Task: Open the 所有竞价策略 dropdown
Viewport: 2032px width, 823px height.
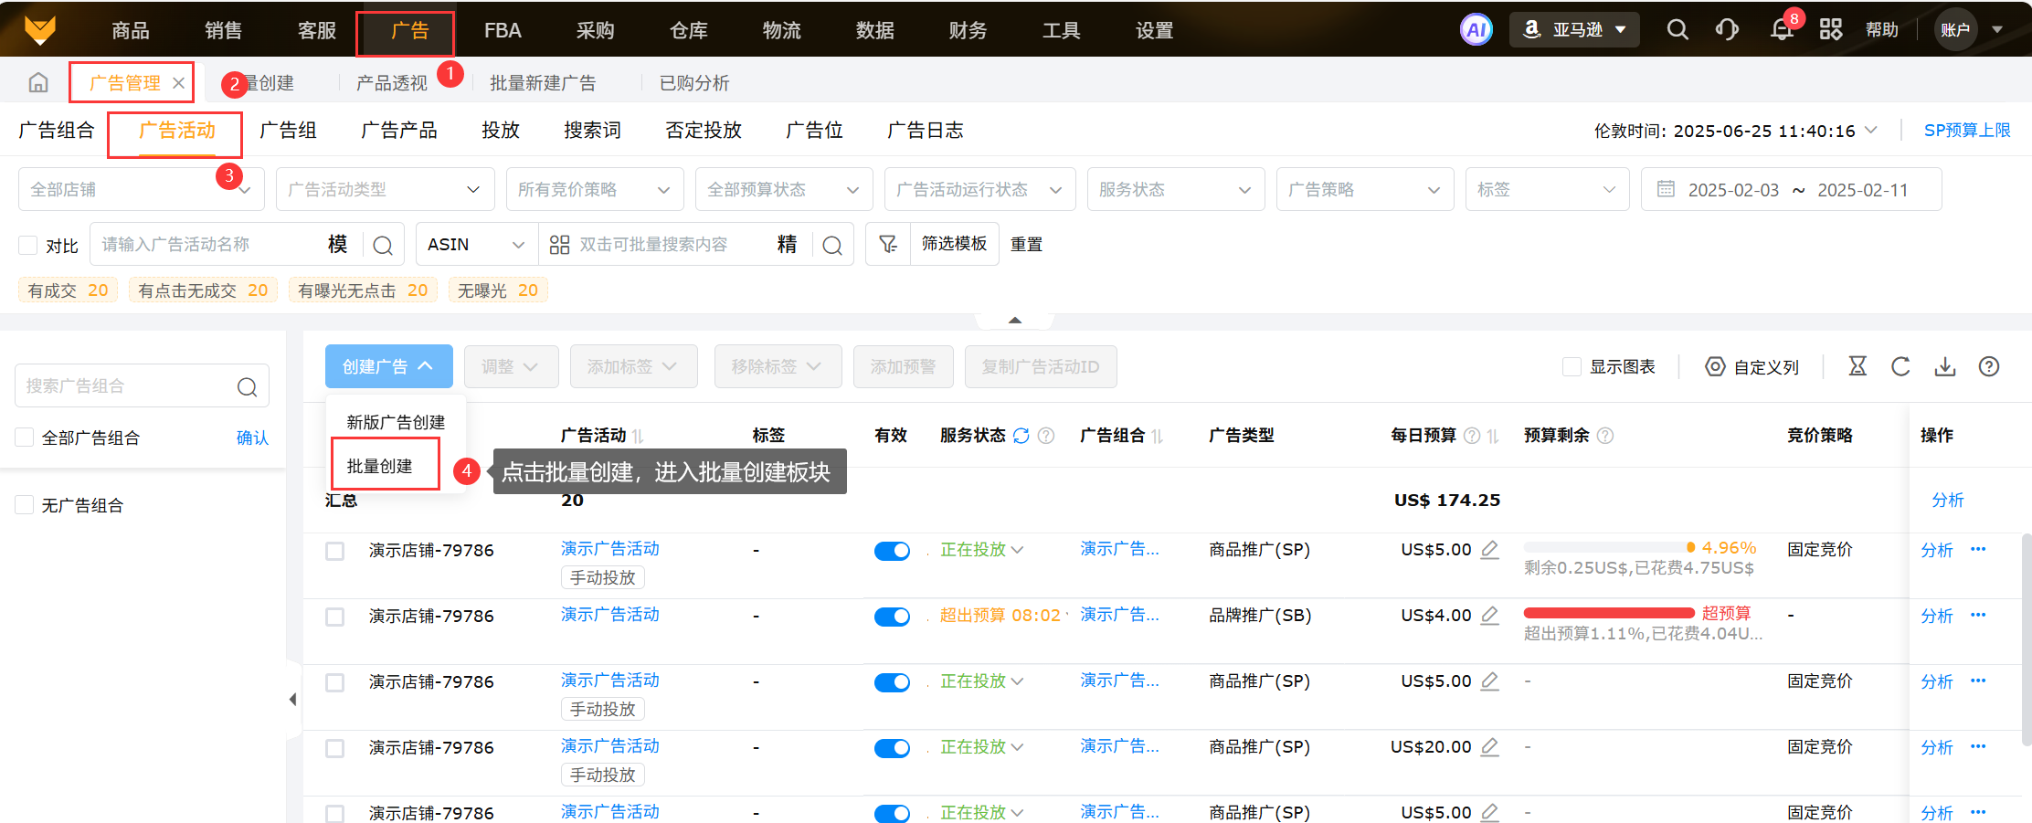Action: [594, 189]
